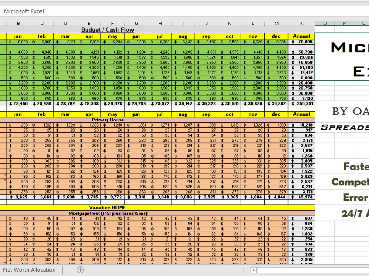Select column F header

click(113, 23)
